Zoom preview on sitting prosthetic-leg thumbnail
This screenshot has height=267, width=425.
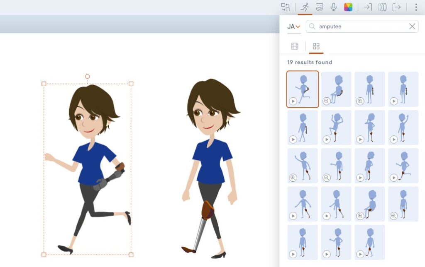pos(360,216)
